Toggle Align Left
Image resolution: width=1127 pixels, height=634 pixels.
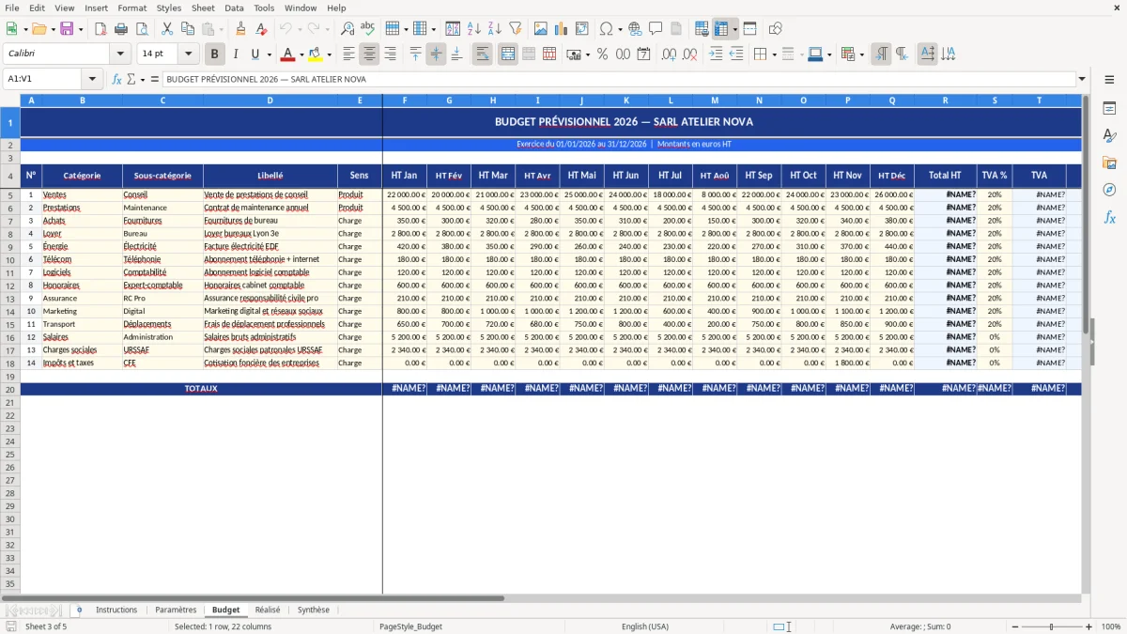click(348, 54)
